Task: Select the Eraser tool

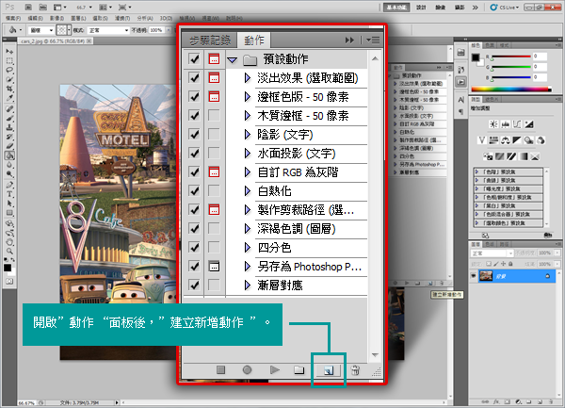Action: coord(9,146)
